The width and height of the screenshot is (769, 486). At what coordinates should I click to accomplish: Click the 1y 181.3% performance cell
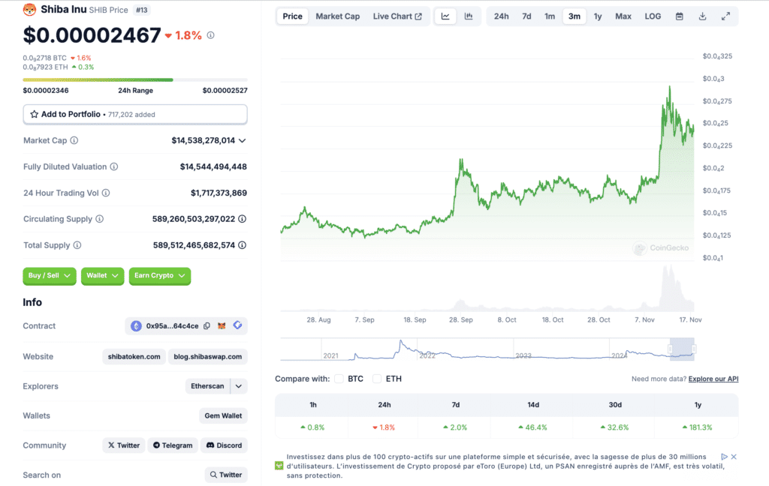(698, 427)
